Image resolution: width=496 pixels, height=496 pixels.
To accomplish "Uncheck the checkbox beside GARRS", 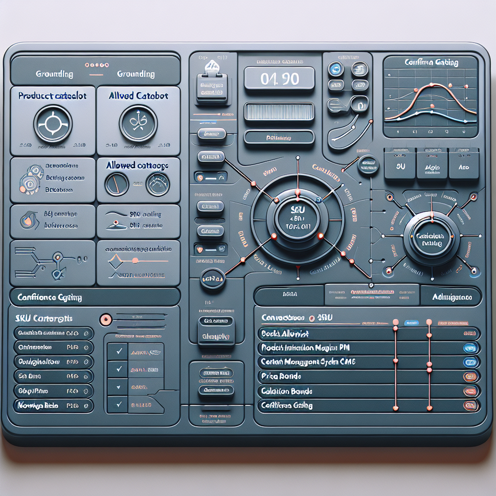I will 118,387.
